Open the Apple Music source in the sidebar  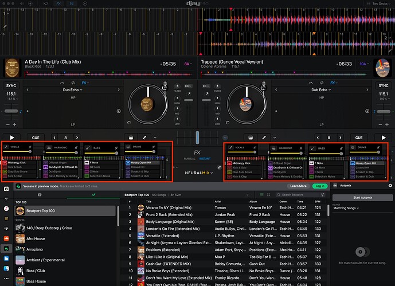coord(6,209)
